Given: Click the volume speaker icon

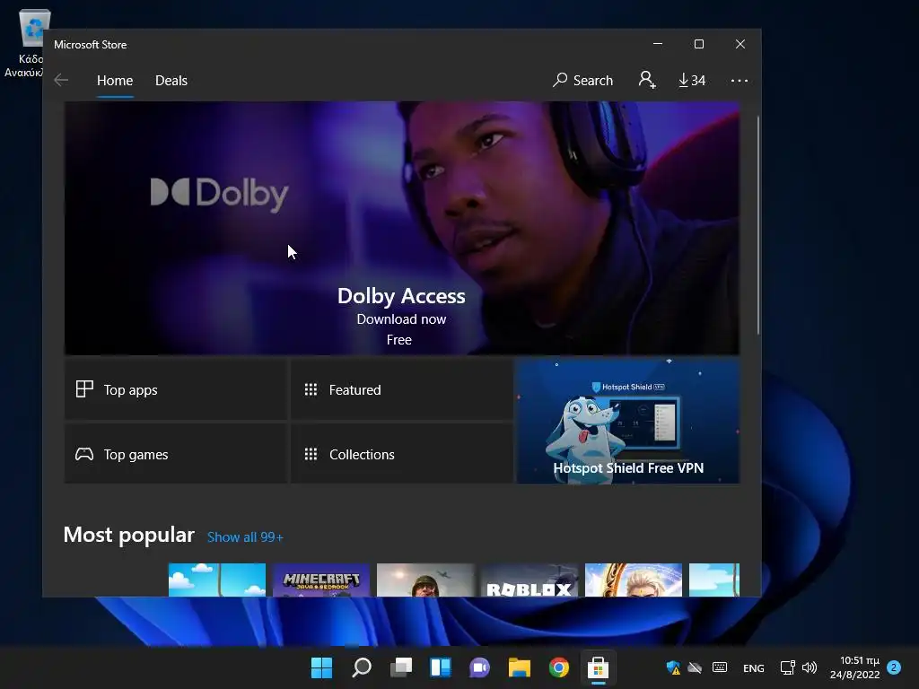Looking at the screenshot, I should point(810,667).
